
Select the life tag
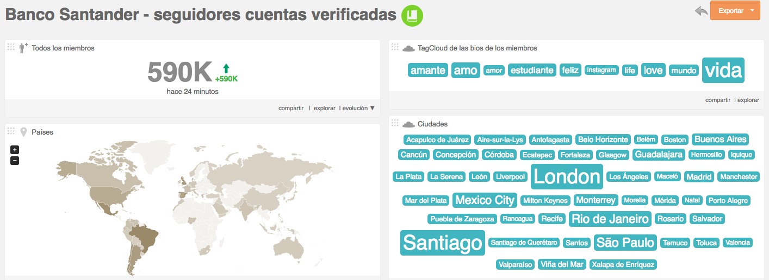click(630, 70)
